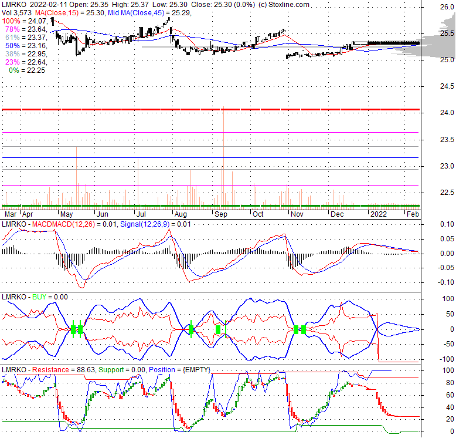The image size is (456, 438).
Task: Click the 50% = 23.16 Fibonacci label
Action: [x=26, y=46]
